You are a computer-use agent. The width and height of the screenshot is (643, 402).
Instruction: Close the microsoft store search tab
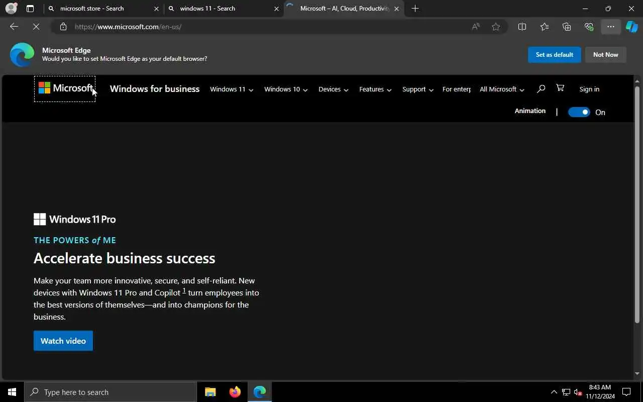pyautogui.click(x=156, y=9)
